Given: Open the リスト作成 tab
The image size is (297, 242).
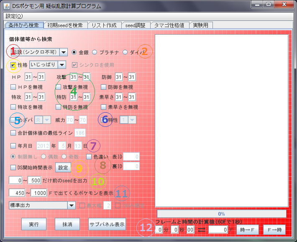Looking at the screenshot, I should pyautogui.click(x=104, y=25).
